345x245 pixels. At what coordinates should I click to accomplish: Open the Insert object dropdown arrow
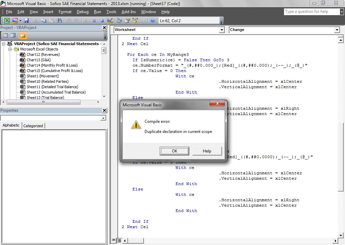[x=20, y=21]
